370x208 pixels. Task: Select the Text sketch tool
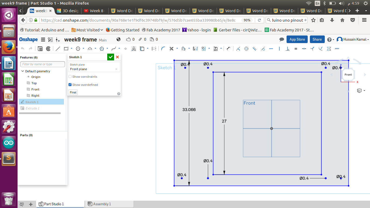134,49
